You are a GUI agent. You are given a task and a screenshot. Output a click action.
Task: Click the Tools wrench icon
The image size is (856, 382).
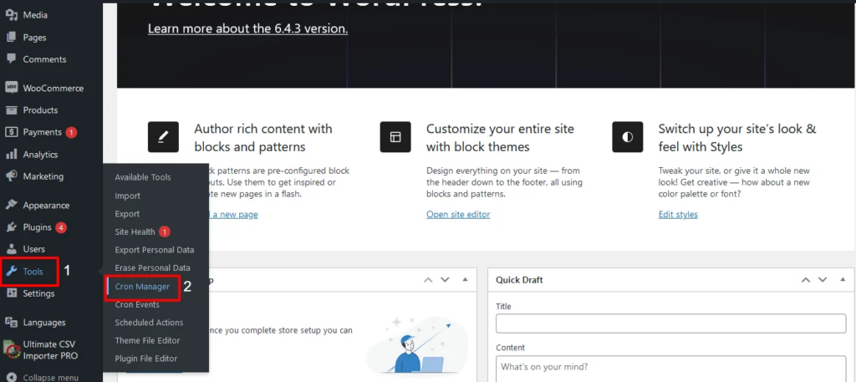click(x=11, y=271)
